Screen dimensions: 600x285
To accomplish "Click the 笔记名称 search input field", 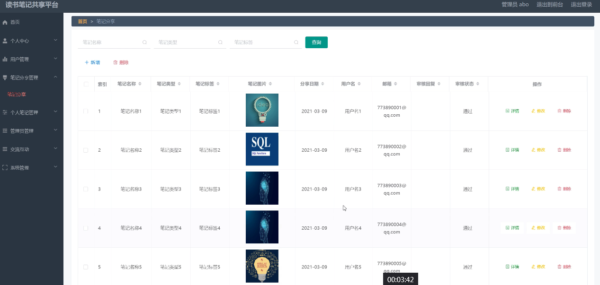I will pos(114,42).
